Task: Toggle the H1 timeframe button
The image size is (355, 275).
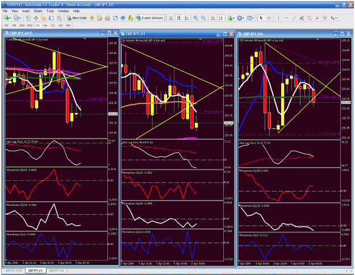Action: click(37, 26)
